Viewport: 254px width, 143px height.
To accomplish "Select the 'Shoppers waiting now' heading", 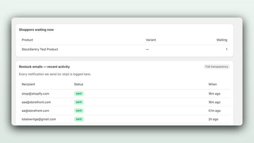I will (36, 30).
